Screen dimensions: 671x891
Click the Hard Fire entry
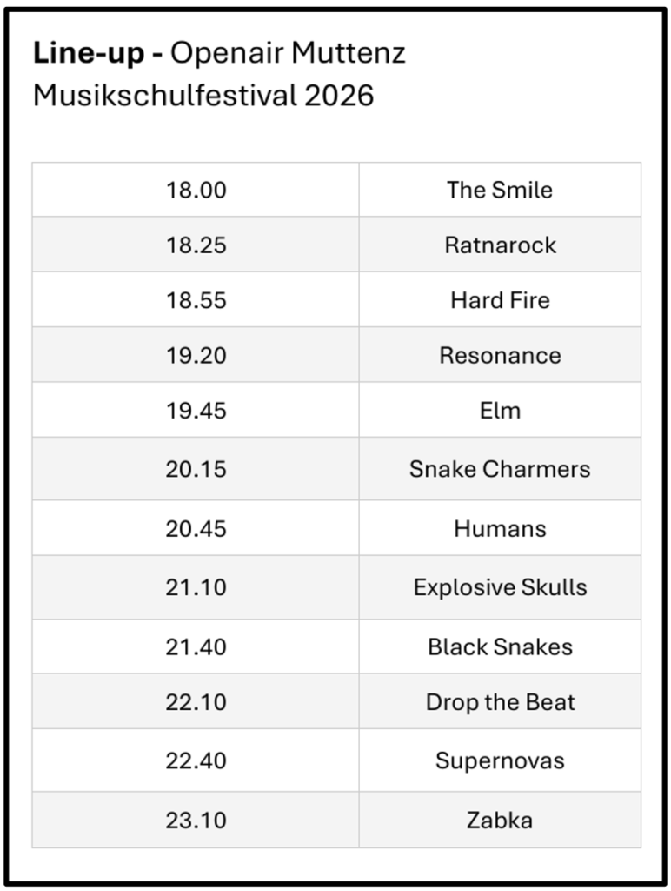point(500,300)
